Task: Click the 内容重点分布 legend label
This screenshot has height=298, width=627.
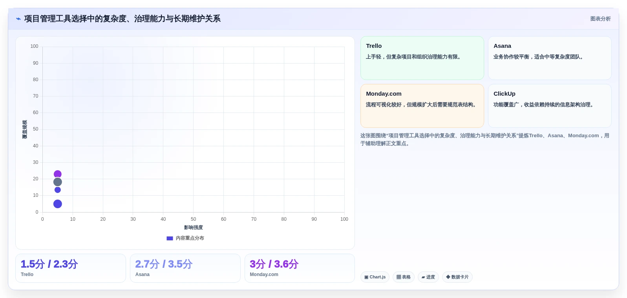Action: pos(190,238)
